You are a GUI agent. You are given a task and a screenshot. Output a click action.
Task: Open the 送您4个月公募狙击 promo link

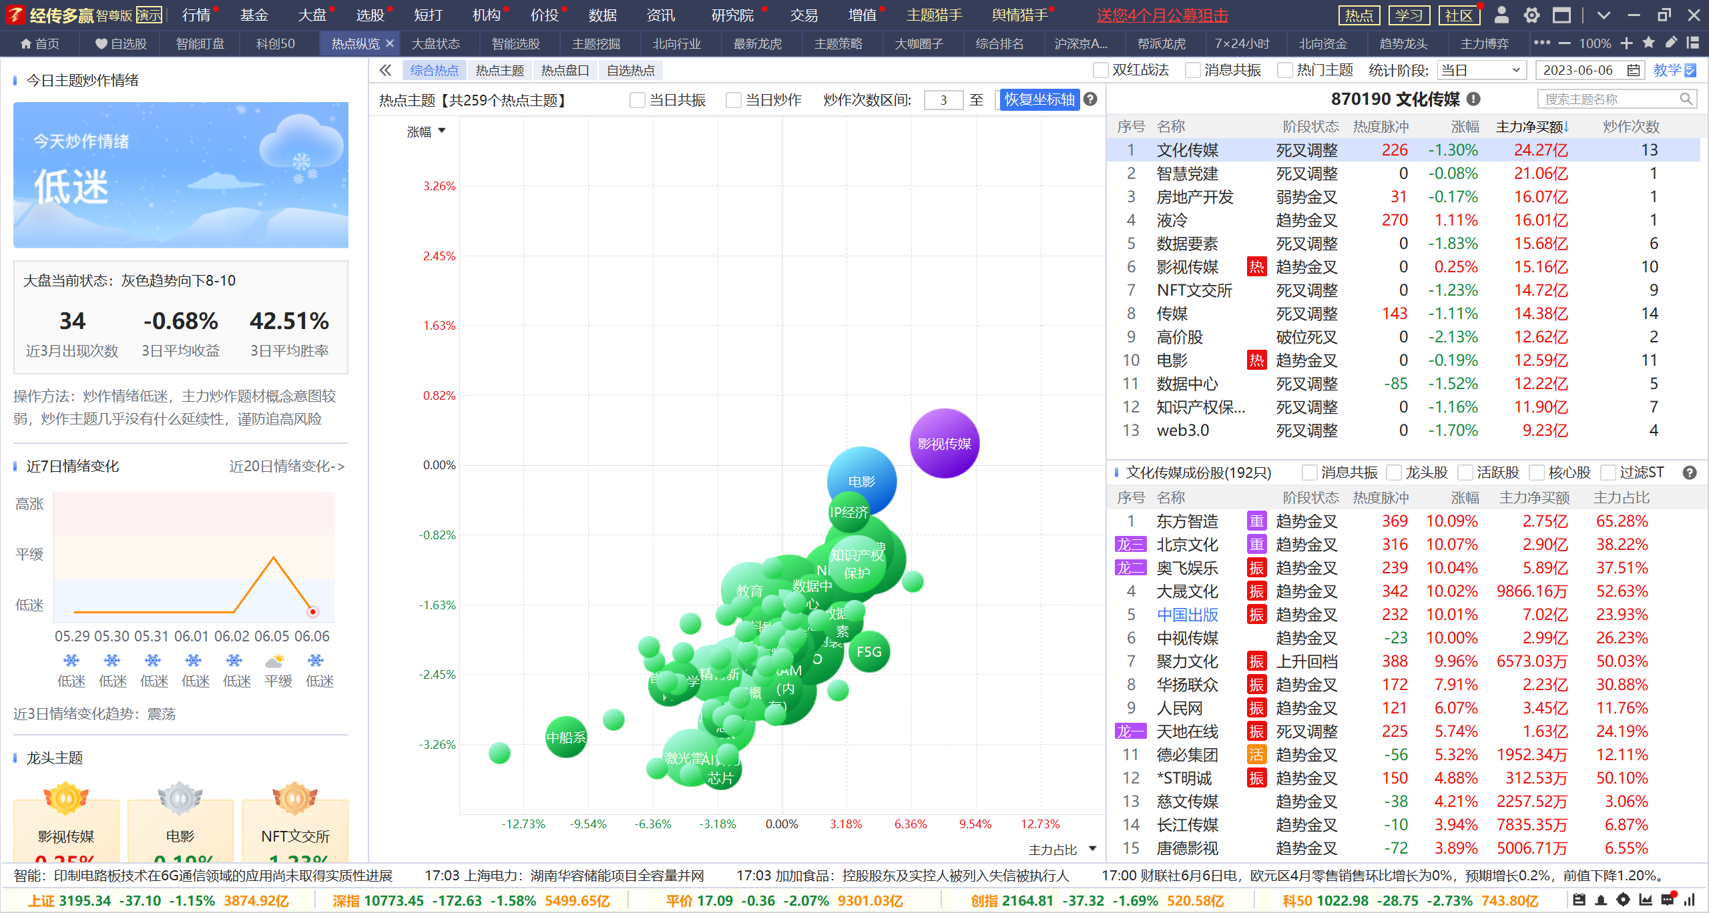[1162, 15]
